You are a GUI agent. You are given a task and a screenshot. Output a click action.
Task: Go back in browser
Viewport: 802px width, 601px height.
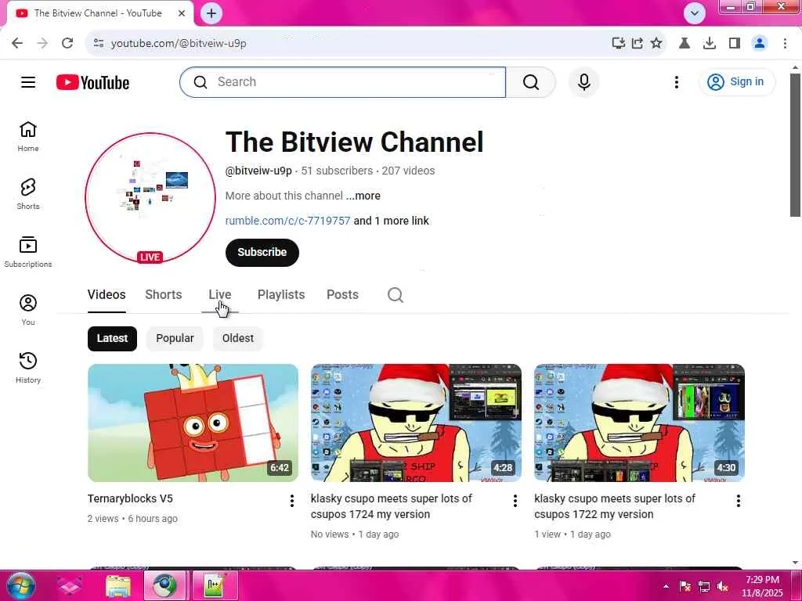point(17,43)
